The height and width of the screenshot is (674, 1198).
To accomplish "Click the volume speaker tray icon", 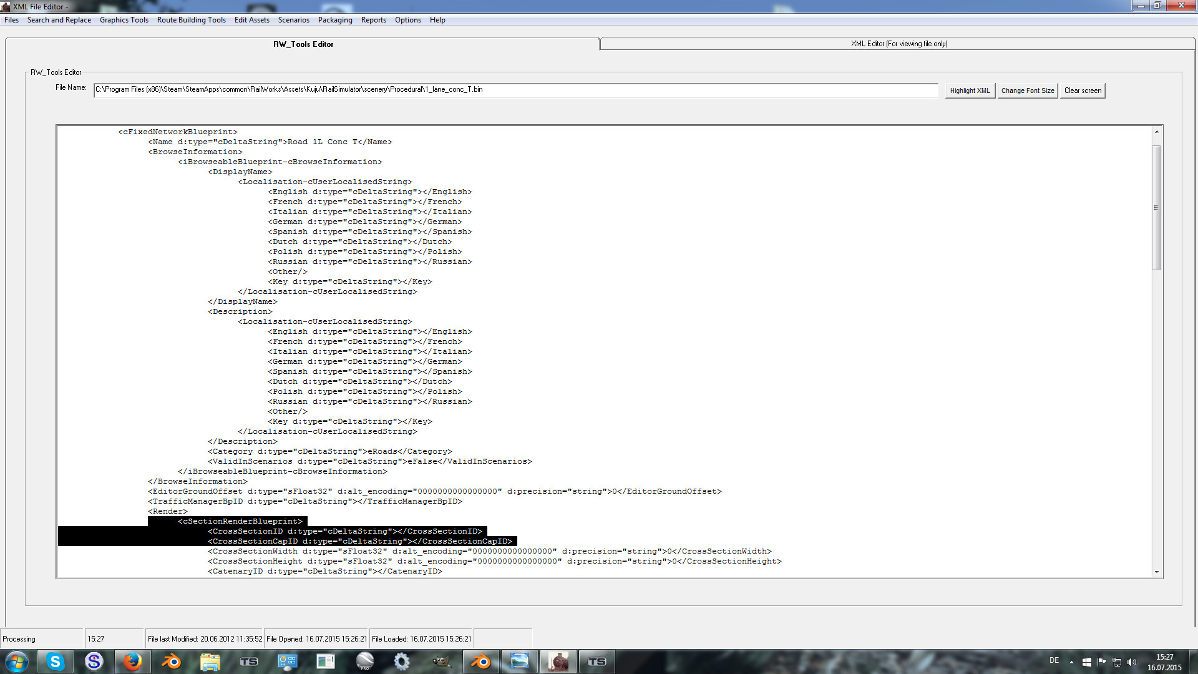I will pos(1132,662).
